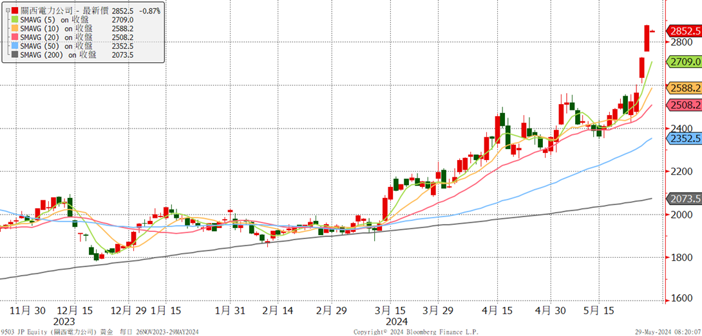Click the orange 2588.2 flag on price axis
The width and height of the screenshot is (702, 336).
(684, 87)
